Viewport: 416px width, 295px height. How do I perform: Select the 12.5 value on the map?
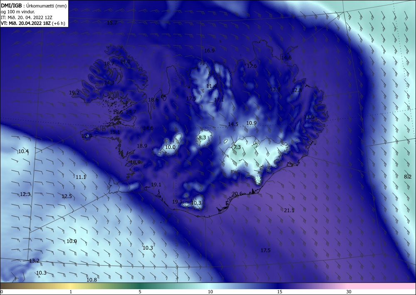point(67,196)
